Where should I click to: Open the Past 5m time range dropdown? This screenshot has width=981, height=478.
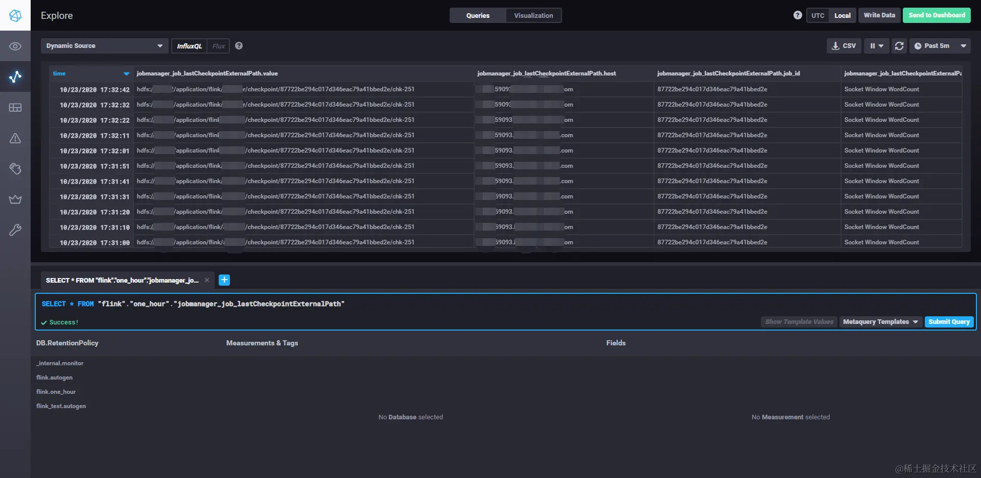pos(940,46)
